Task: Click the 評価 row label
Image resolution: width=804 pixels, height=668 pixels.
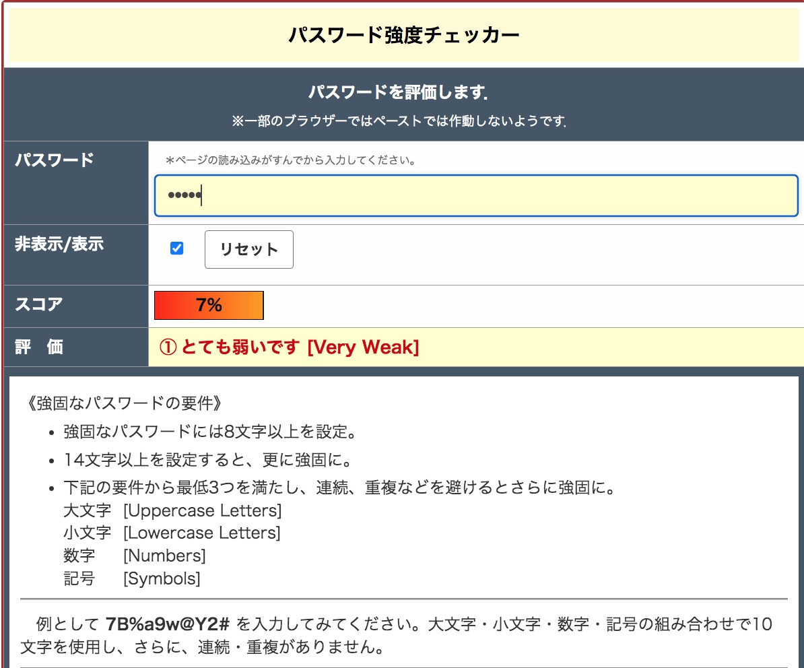Action: [x=39, y=347]
